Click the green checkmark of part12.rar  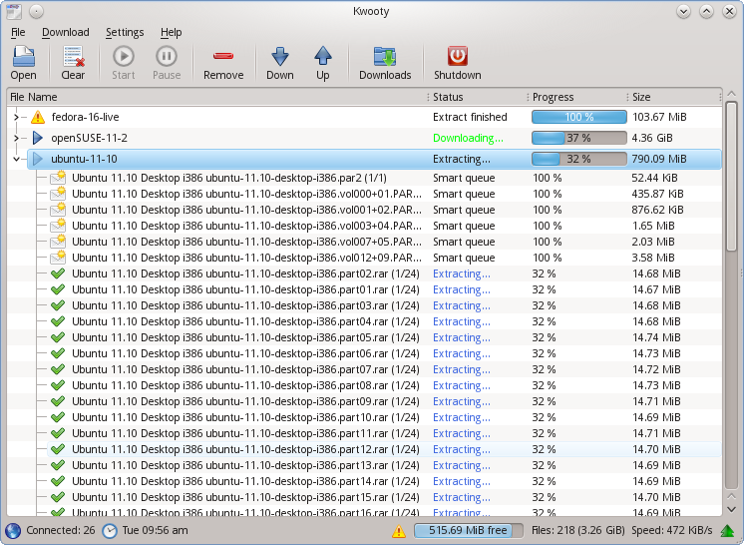(58, 449)
